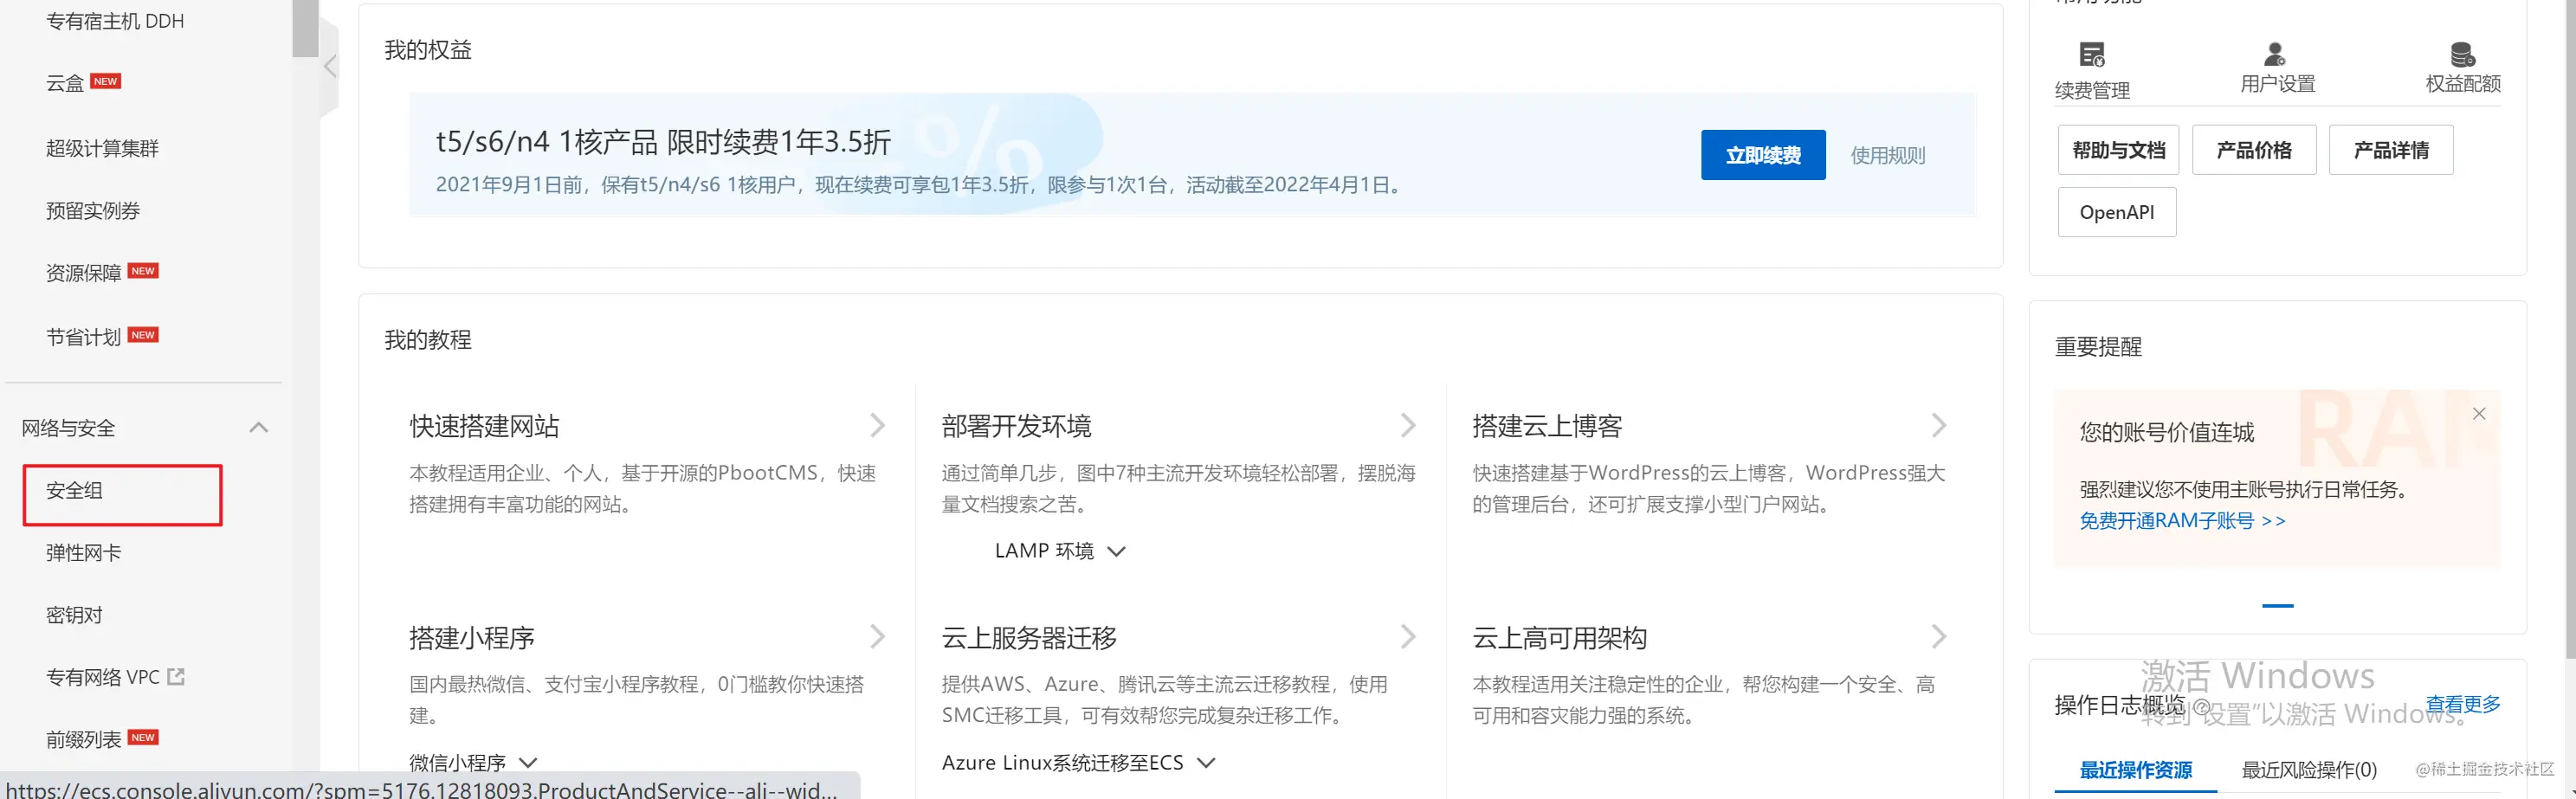Image resolution: width=2576 pixels, height=799 pixels.
Task: Click the page's right-edge vertical scrollbar
Action: [x=2570, y=330]
